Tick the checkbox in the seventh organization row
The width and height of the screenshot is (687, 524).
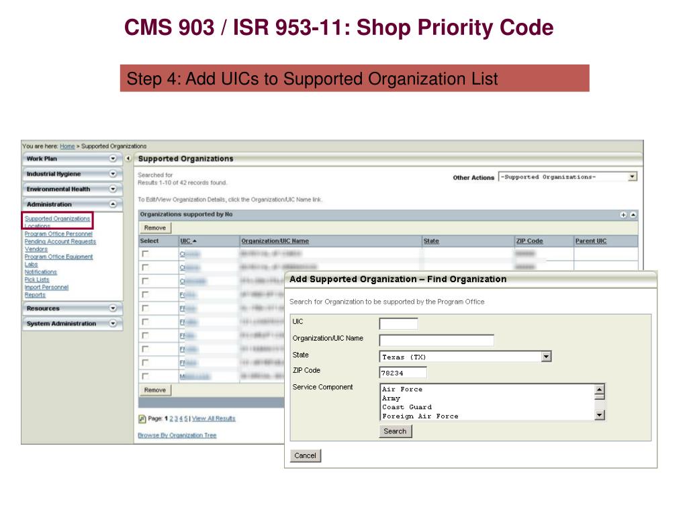click(145, 335)
